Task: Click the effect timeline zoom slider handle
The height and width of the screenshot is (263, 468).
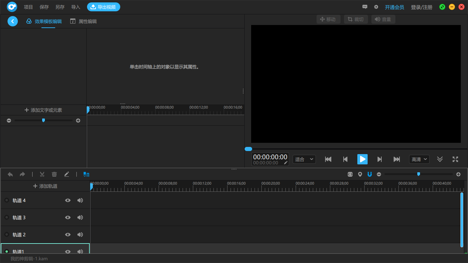Action: pyautogui.click(x=44, y=120)
